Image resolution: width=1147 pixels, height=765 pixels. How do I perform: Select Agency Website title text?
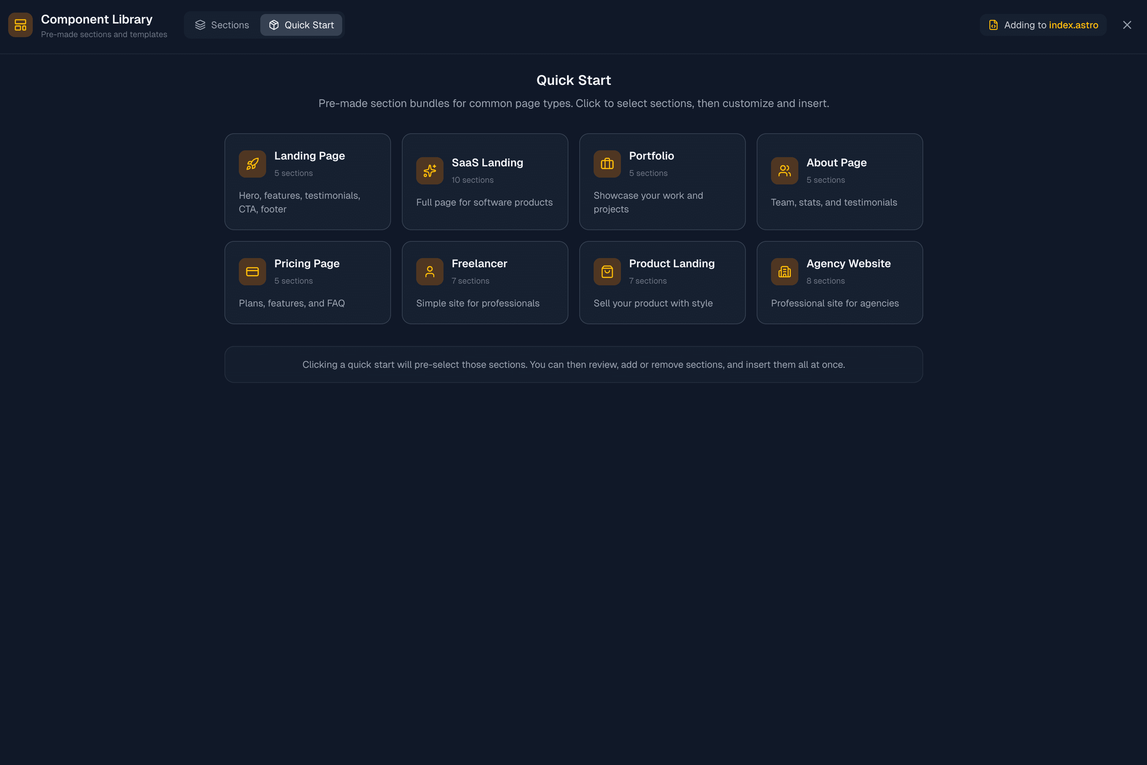(x=848, y=264)
